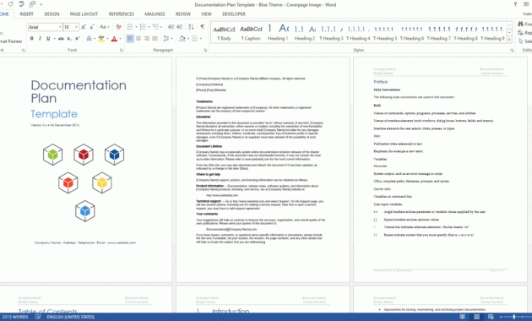Toggle italic formatting
This screenshot has height=321, width=532.
click(x=40, y=39)
